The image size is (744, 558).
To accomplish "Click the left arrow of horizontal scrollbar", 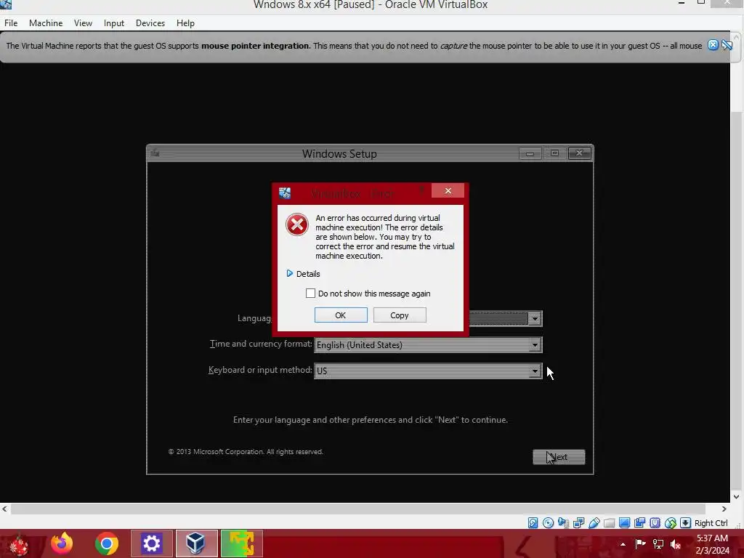I will 5,509.
